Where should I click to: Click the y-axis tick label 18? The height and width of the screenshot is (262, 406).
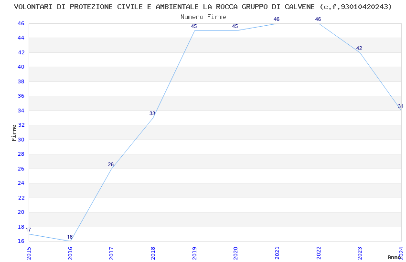[21, 227]
